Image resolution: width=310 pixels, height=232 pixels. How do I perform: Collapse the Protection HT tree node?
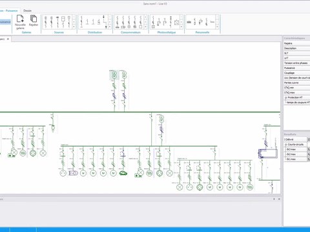tap(286, 97)
